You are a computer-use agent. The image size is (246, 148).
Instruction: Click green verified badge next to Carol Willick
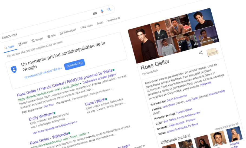[x=106, y=100]
